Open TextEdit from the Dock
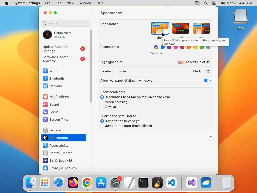Image resolution: width=257 pixels, height=193 pixels. pos(129,183)
